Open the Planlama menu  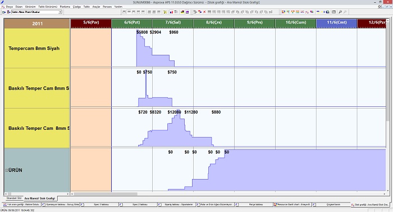[65, 7]
